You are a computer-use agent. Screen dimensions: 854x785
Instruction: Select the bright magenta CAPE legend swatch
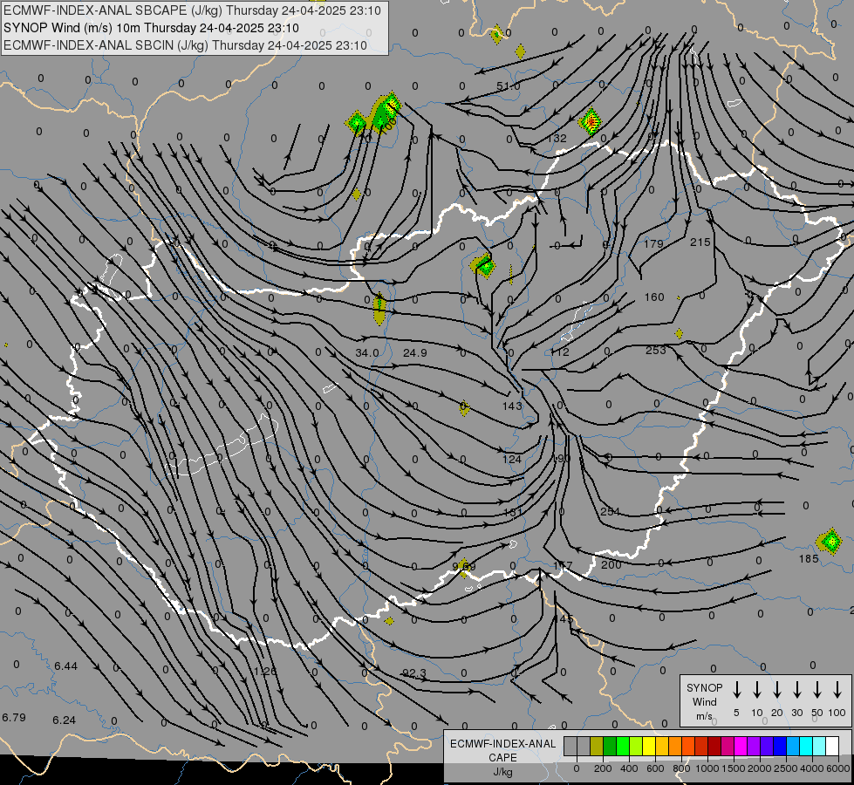[741, 747]
